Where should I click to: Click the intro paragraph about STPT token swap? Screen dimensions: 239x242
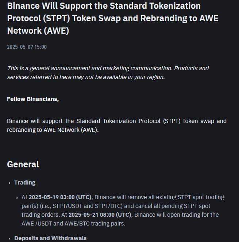click(117, 126)
